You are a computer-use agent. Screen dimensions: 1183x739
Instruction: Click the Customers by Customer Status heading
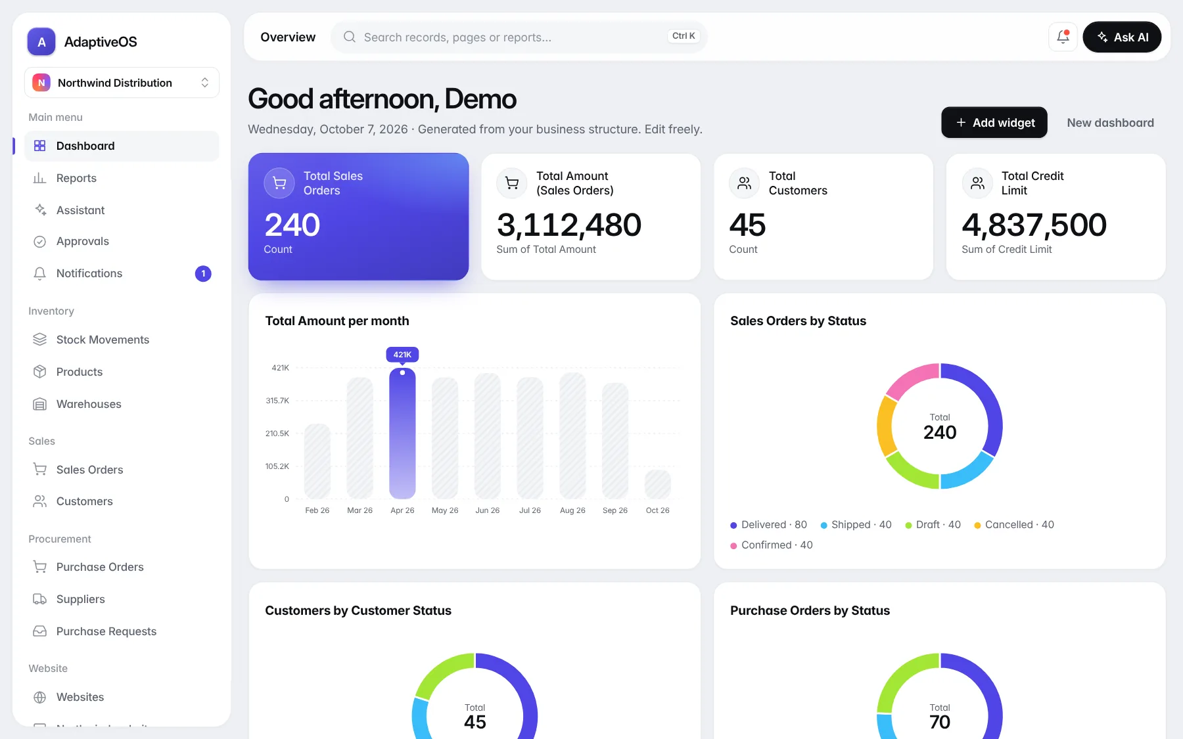pyautogui.click(x=358, y=610)
